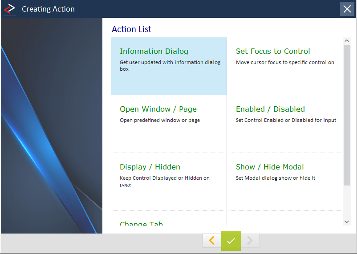This screenshot has width=357, height=254.
Task: Click text 'Keep Control Displayed or Hidden on page'
Action: tap(164, 181)
